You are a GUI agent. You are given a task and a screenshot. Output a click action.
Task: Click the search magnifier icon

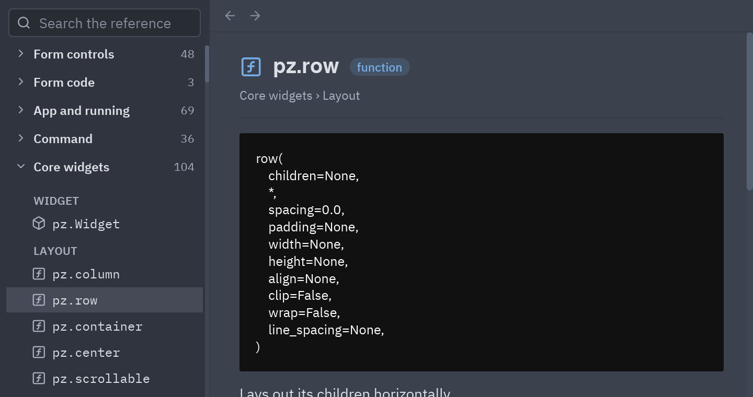pyautogui.click(x=24, y=23)
